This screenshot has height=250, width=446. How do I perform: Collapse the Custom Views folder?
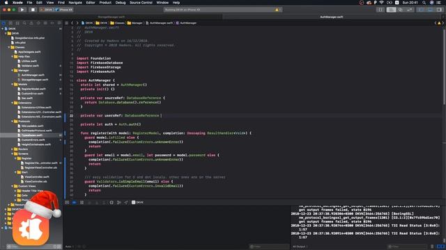pyautogui.click(x=13, y=186)
